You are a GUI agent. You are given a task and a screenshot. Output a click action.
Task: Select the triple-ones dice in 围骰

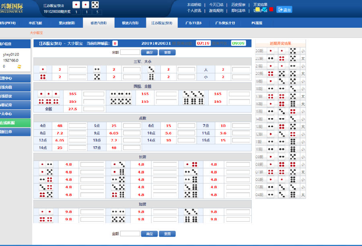49,94
